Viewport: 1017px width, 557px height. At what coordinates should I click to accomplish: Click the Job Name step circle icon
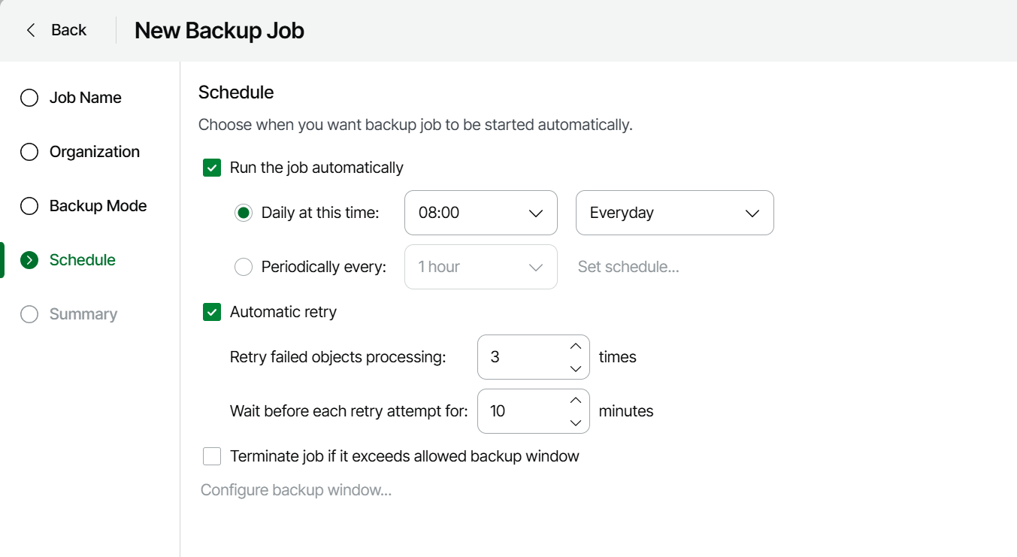point(29,98)
